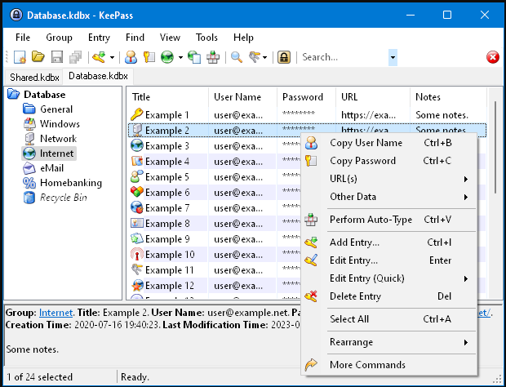
Task: Select the General group
Action: pos(56,109)
